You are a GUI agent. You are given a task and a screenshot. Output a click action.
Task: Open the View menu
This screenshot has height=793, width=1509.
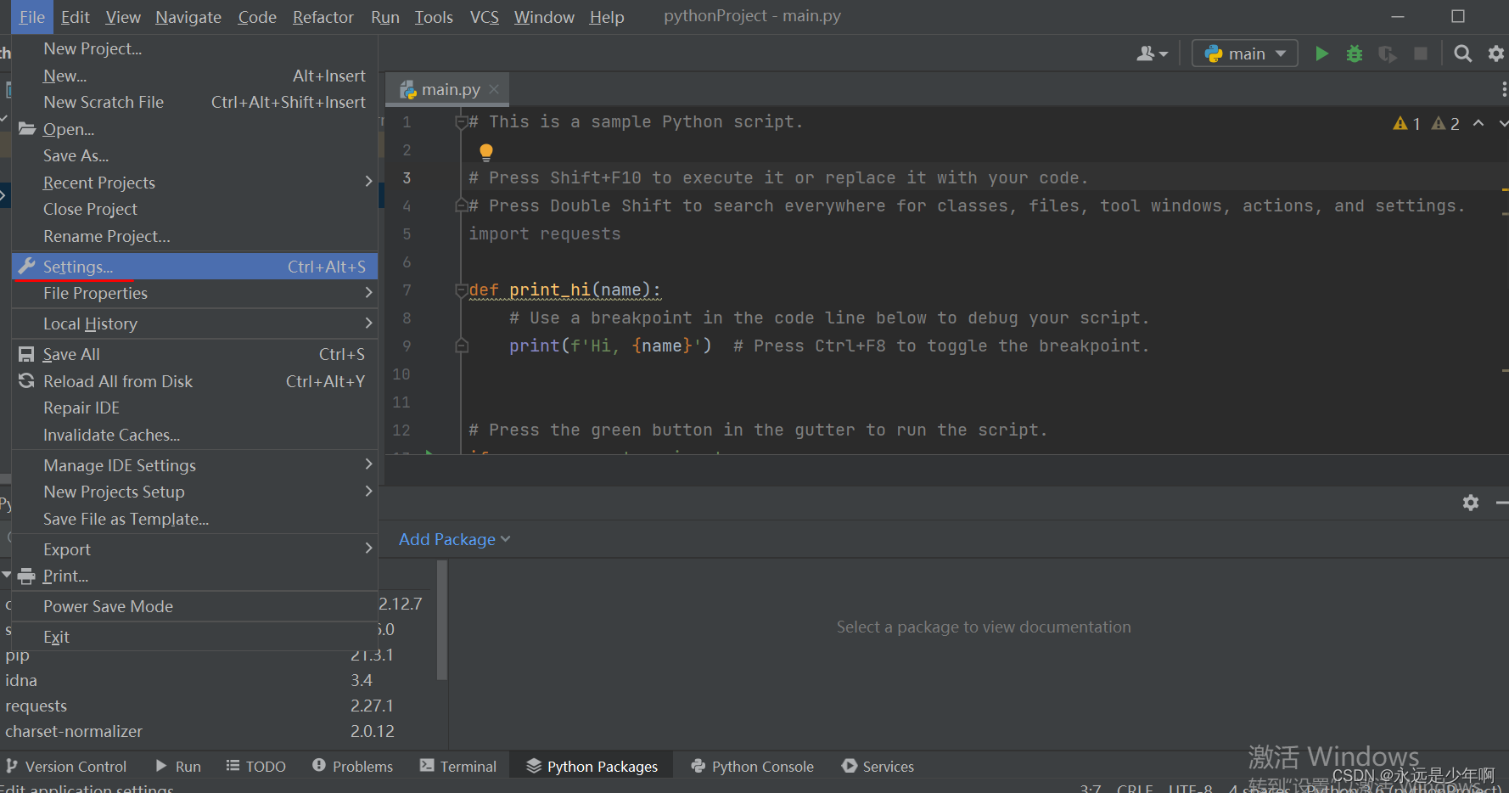(123, 17)
